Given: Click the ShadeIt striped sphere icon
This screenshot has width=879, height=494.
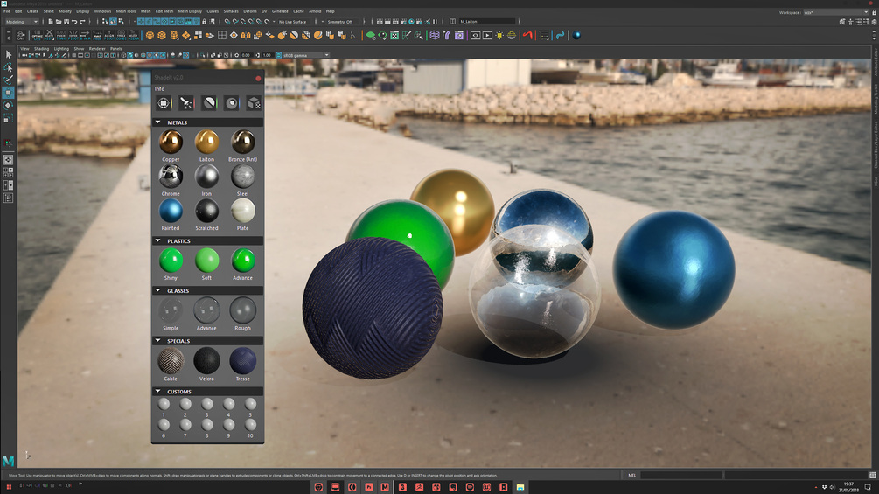Looking at the screenshot, I should coord(209,103).
